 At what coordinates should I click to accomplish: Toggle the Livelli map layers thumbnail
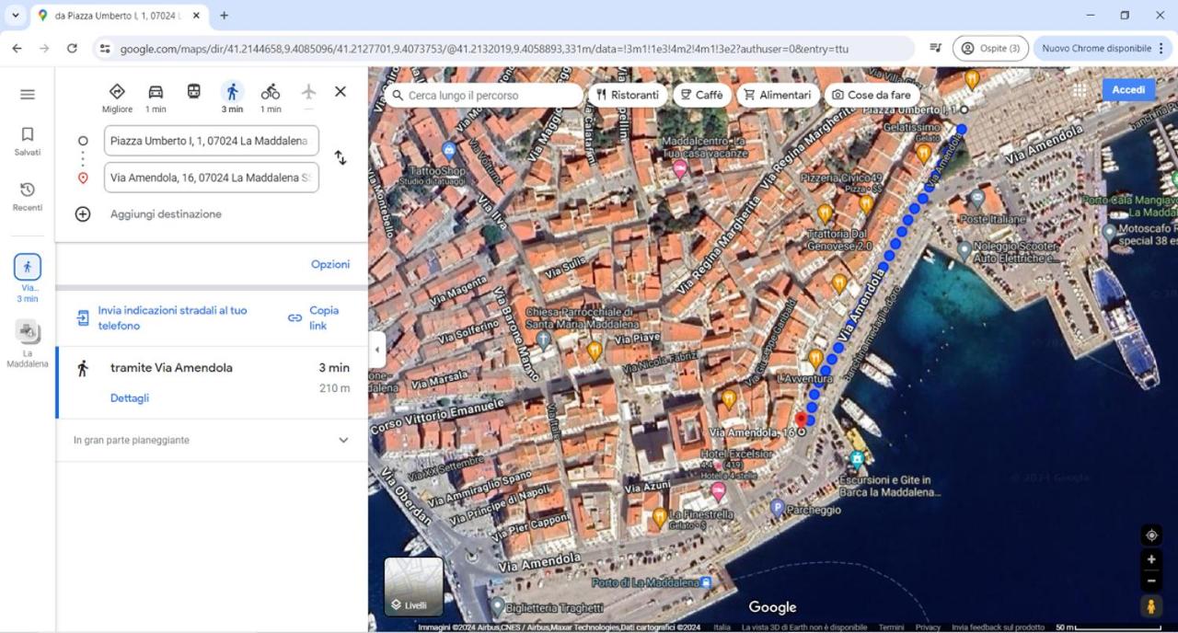pos(413,586)
